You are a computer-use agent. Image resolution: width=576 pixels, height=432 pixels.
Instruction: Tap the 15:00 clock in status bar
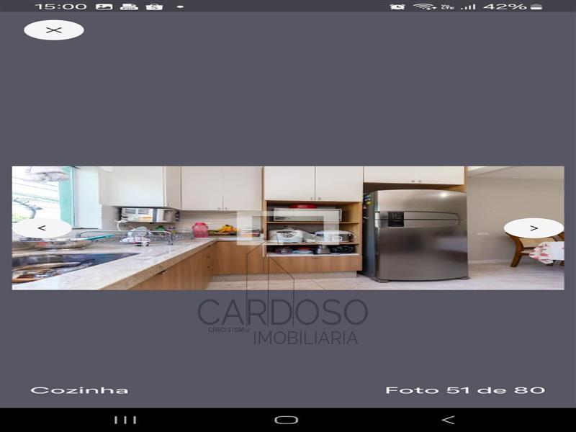click(60, 6)
